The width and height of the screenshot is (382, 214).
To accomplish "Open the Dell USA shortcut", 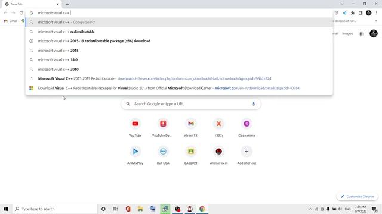I will pos(163,155).
